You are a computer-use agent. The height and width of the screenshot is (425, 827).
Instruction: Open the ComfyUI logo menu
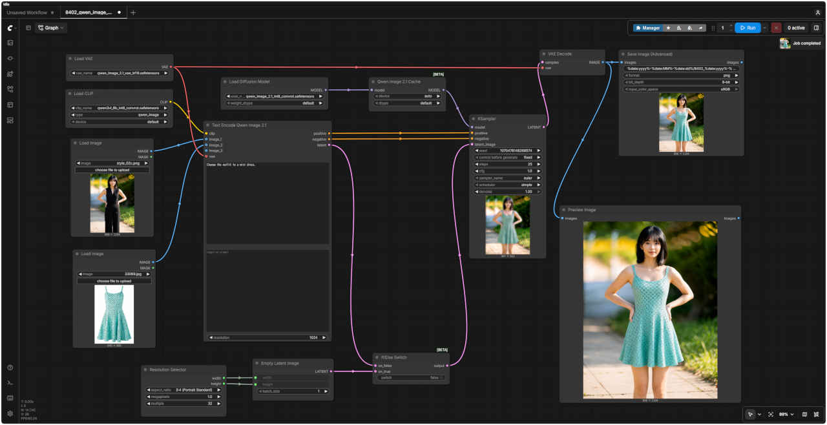(x=10, y=28)
